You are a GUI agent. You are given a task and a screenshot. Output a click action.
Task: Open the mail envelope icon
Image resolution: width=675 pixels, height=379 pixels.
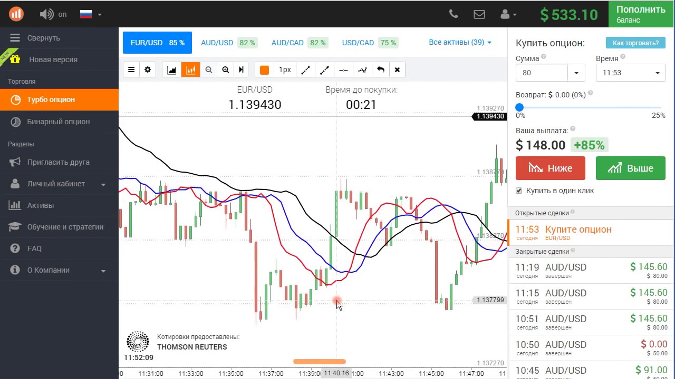pos(479,14)
